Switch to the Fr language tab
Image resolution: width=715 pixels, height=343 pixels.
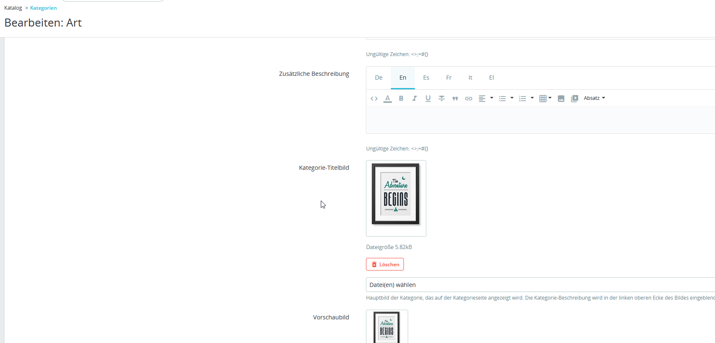coord(449,78)
